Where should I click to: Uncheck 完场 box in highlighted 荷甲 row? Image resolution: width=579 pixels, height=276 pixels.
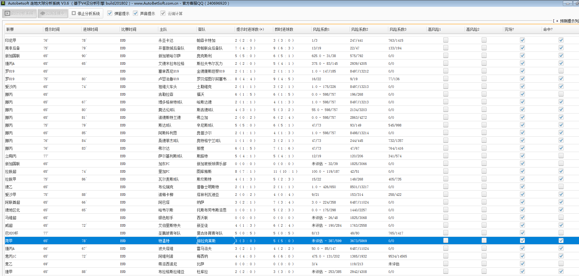tap(522, 241)
